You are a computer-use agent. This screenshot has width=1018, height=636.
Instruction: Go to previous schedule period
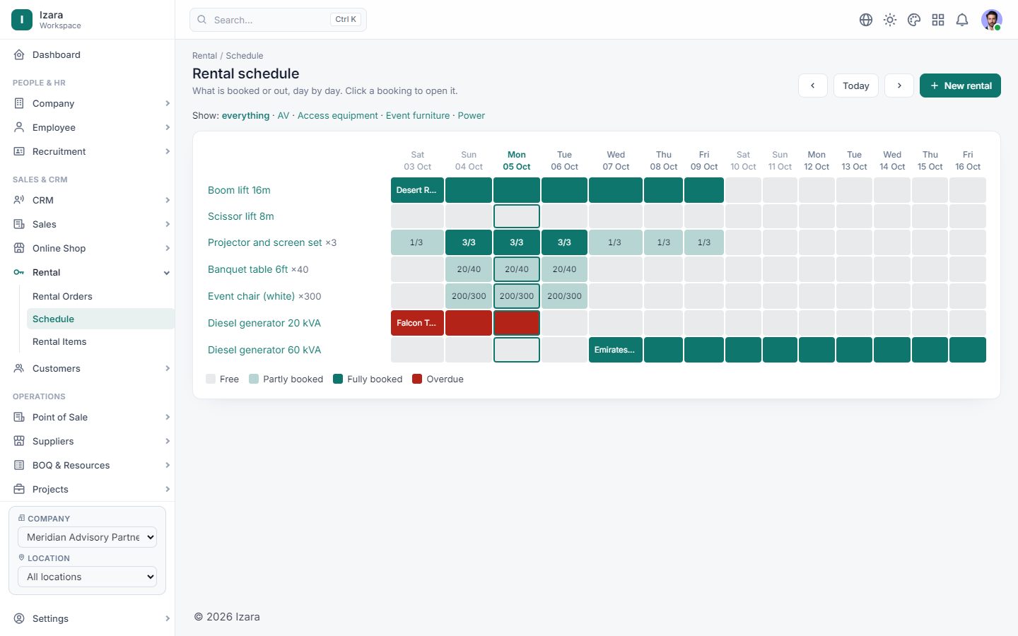click(813, 86)
